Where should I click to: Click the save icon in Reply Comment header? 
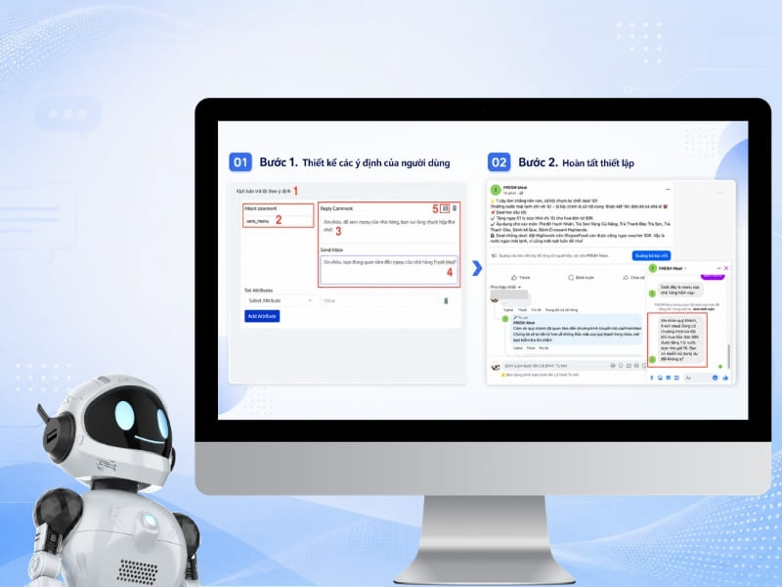[446, 208]
